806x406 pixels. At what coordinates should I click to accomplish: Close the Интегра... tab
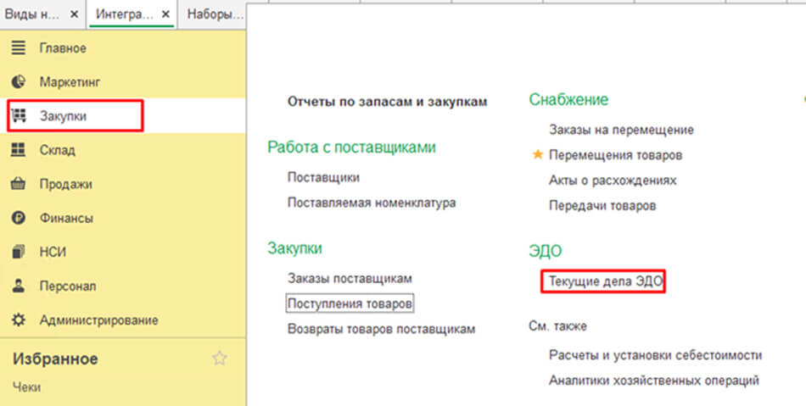[x=165, y=14]
